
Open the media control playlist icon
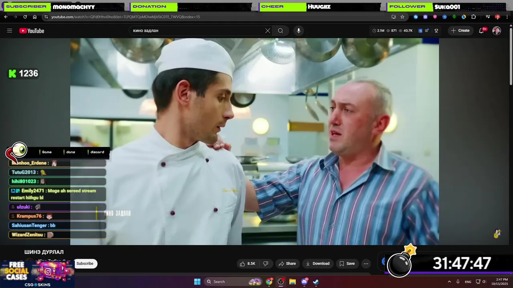[488, 17]
